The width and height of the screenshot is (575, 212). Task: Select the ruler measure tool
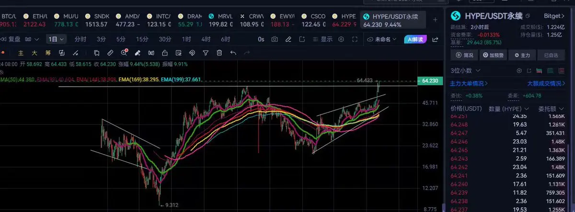click(110, 53)
